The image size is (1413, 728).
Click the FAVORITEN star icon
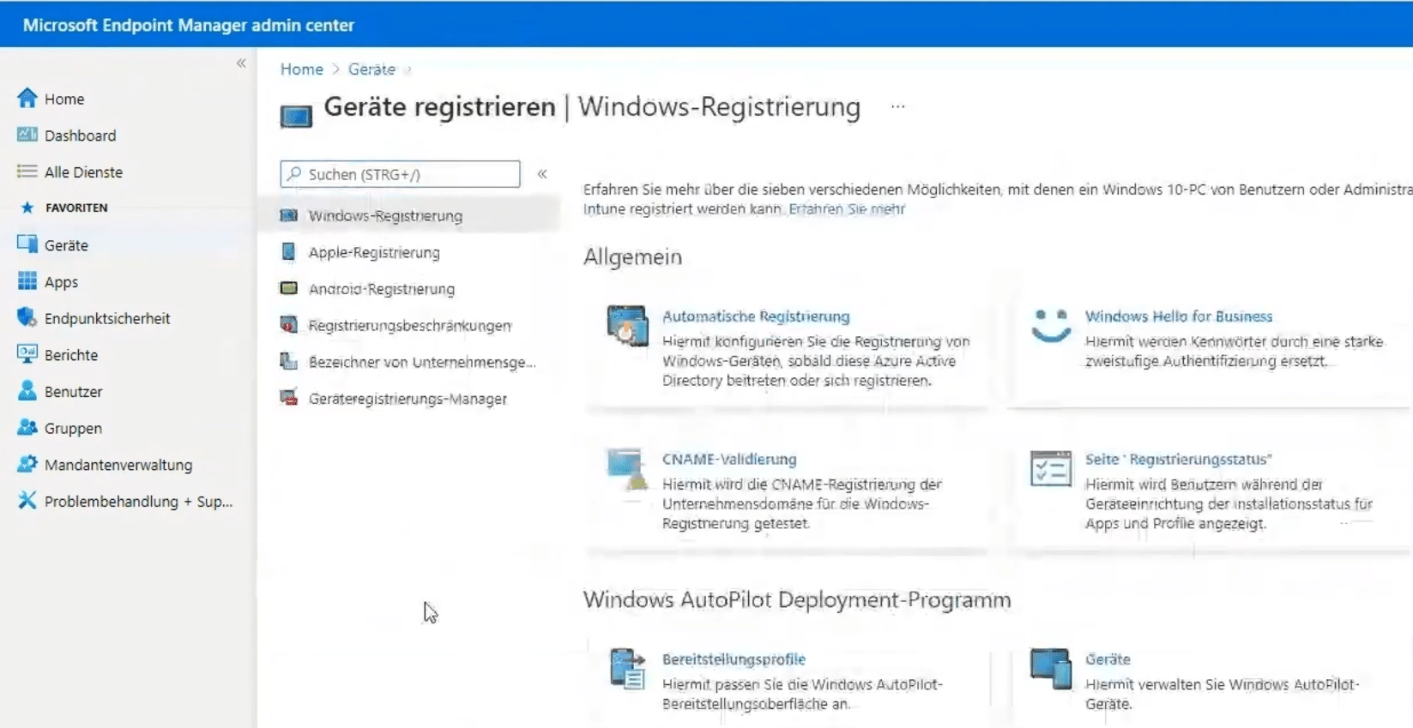click(27, 208)
